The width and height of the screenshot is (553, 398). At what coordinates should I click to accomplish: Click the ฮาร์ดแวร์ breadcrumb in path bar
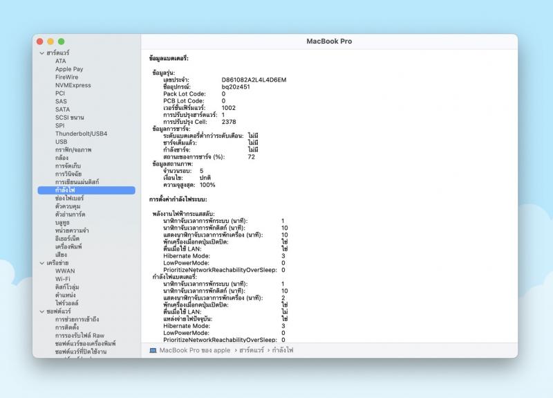(x=252, y=350)
